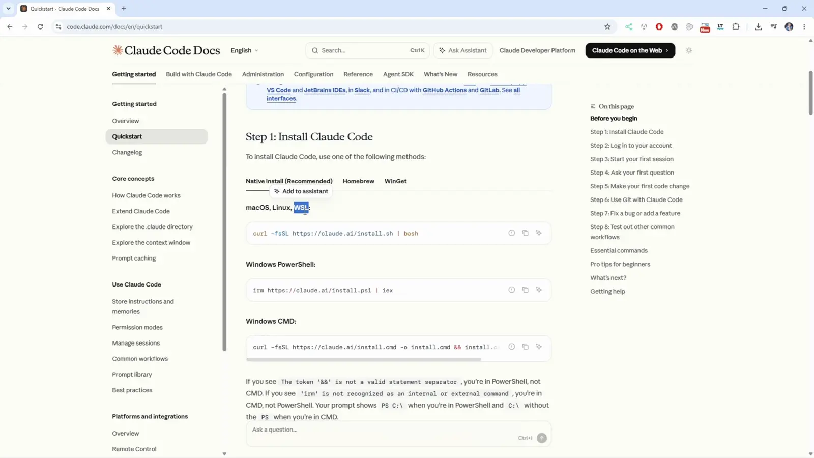The width and height of the screenshot is (814, 458).
Task: Open Reference tab
Action: (358, 74)
